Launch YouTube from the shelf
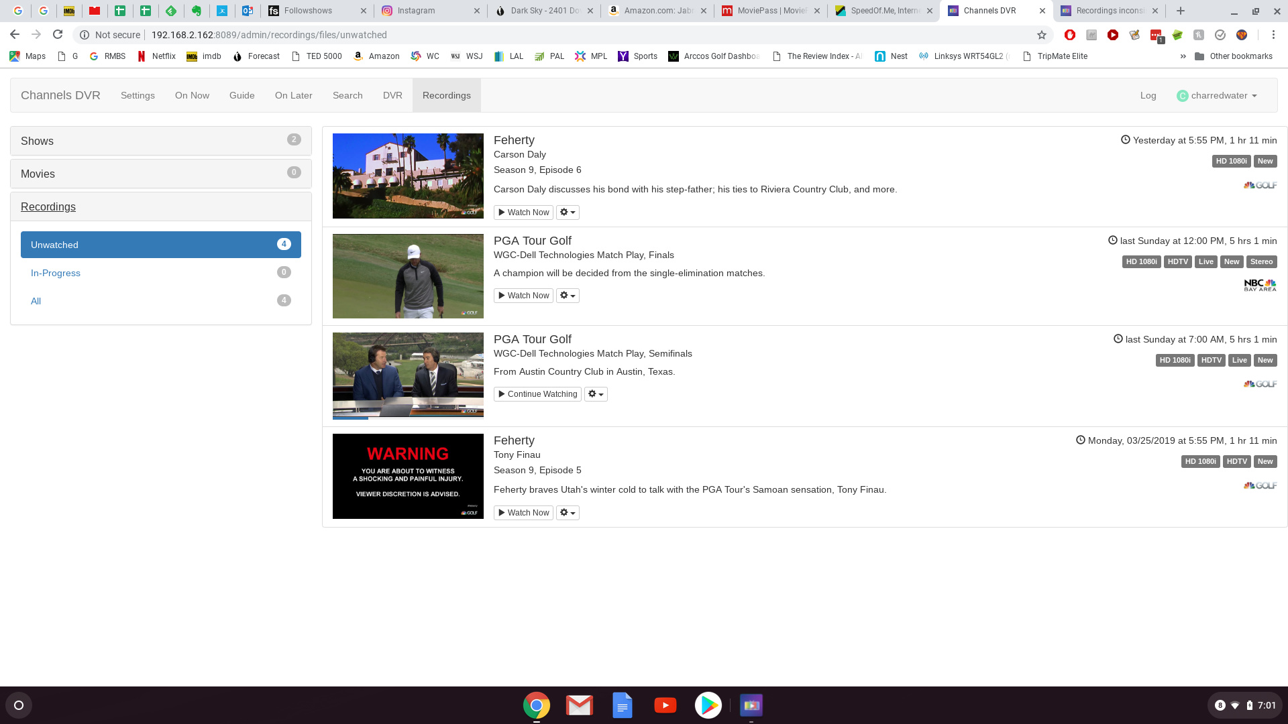 665,705
